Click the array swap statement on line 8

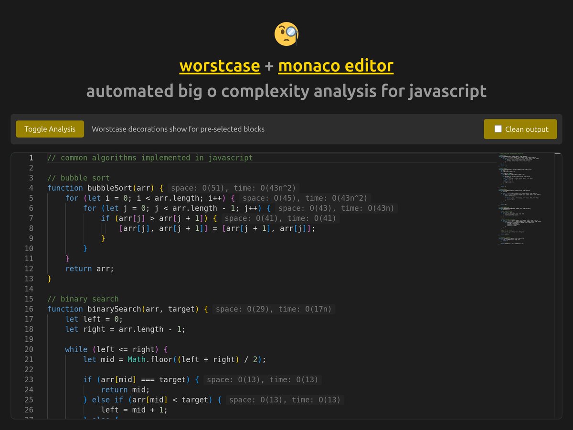point(217,228)
